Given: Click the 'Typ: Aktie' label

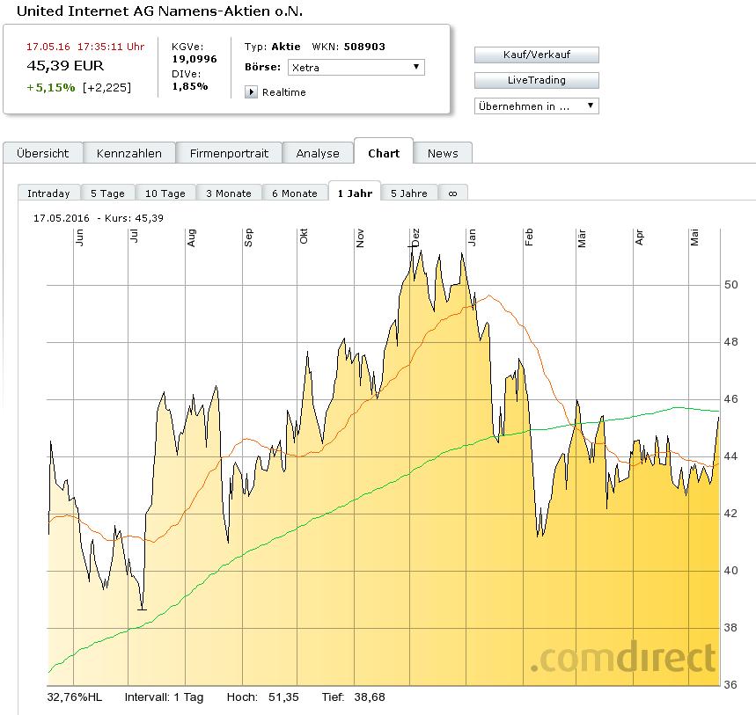Looking at the screenshot, I should (273, 47).
